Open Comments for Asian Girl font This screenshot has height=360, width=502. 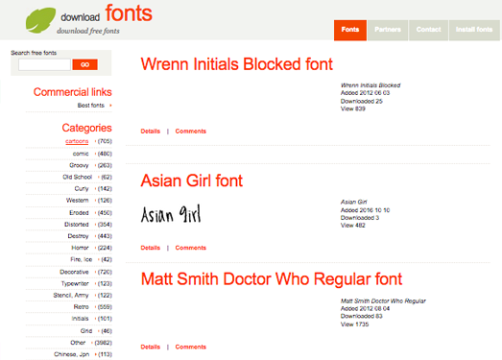[x=190, y=248]
